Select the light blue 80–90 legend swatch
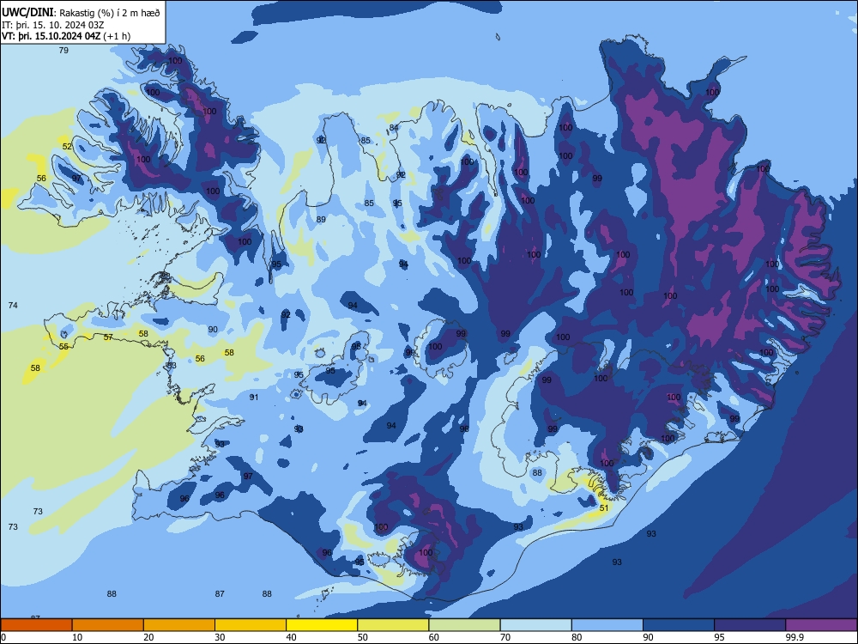This screenshot has height=644, width=858. tap(607, 625)
